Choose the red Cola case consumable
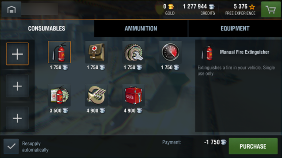This screenshot has width=282, height=158. click(x=134, y=95)
